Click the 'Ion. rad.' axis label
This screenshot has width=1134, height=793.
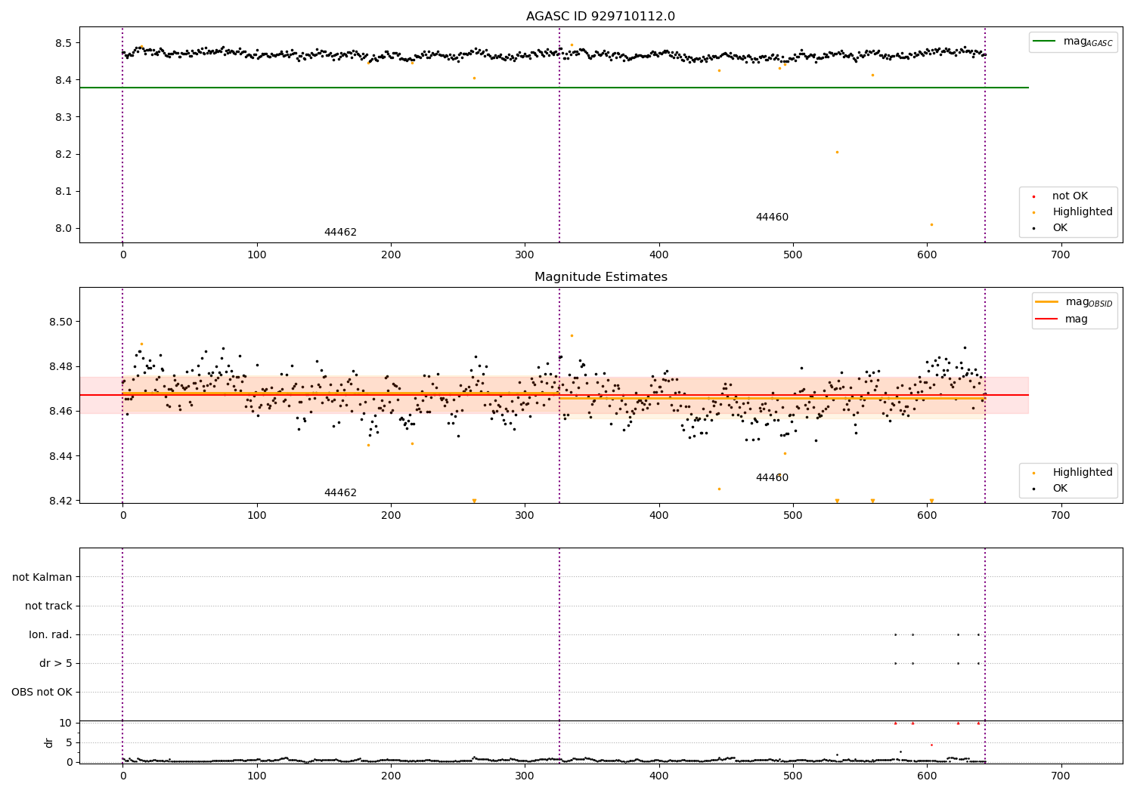click(51, 635)
